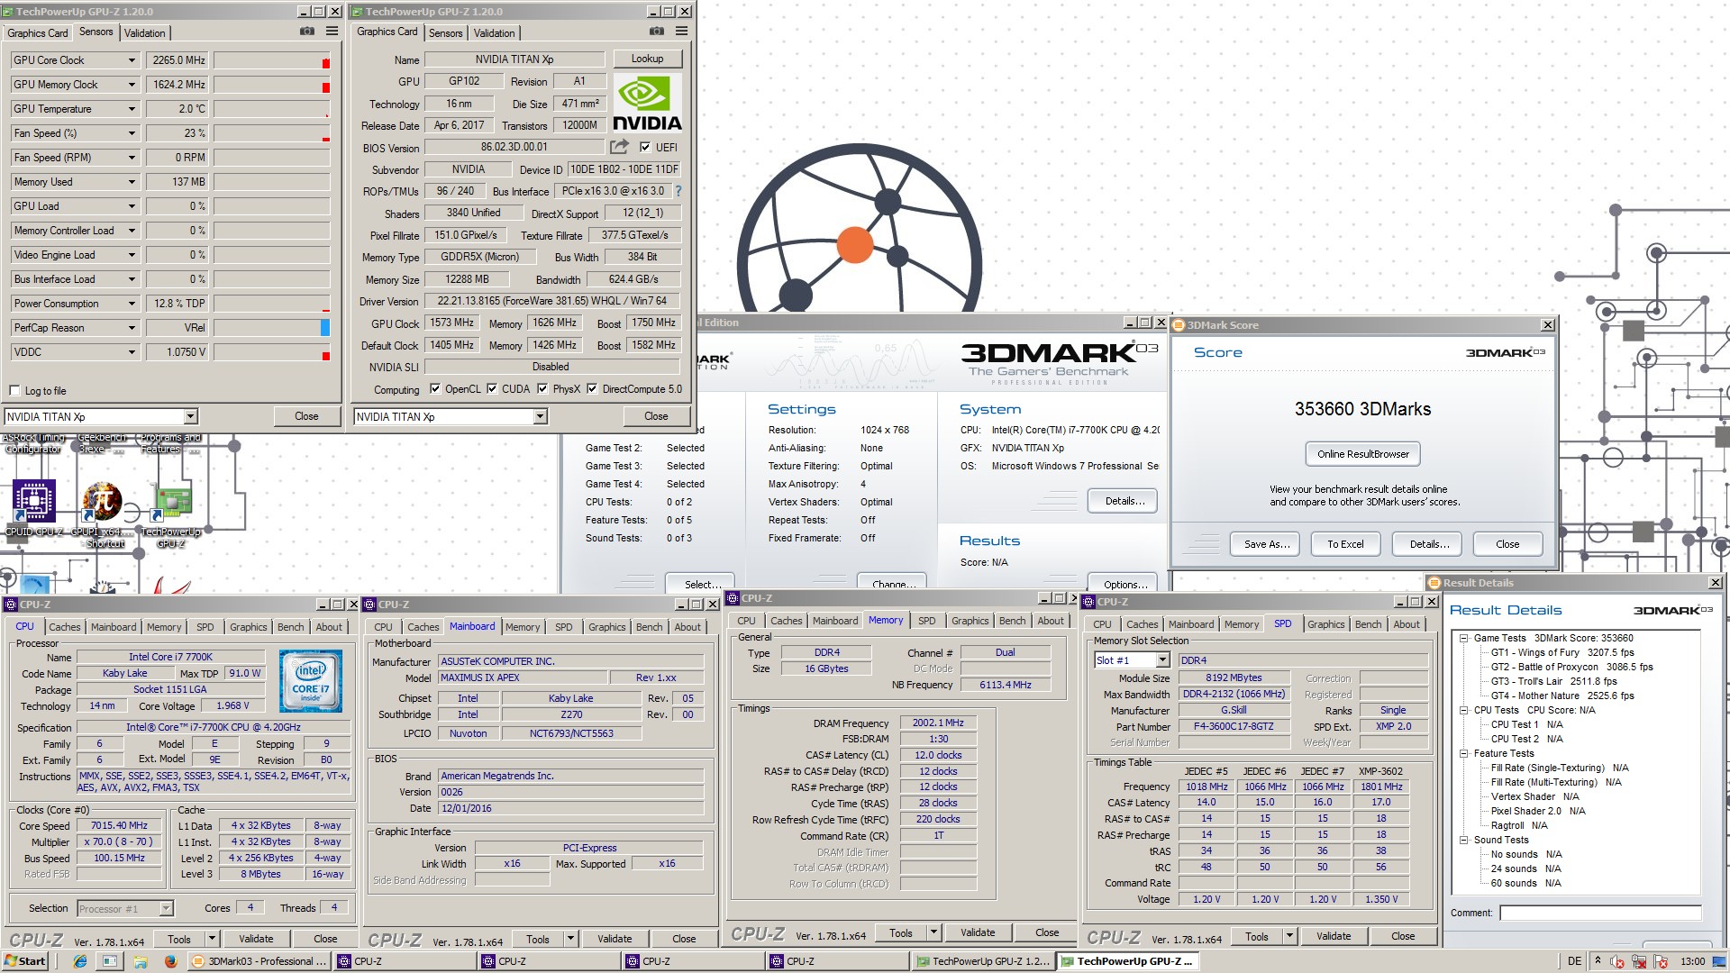Click the 3DMark Score window title icon
This screenshot has height=973, width=1730.
point(1179,325)
